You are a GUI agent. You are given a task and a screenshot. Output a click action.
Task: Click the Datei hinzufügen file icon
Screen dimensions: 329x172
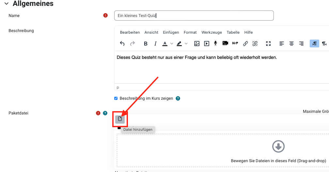pyautogui.click(x=120, y=119)
